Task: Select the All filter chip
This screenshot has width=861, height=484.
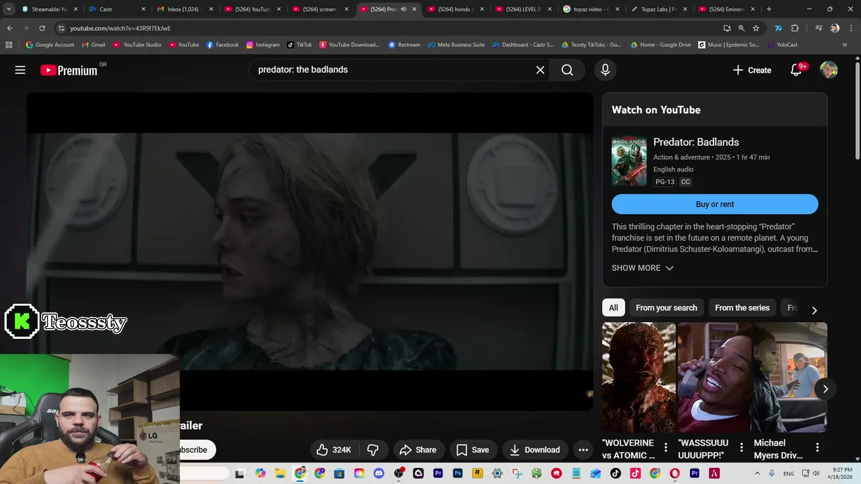Action: tap(613, 308)
